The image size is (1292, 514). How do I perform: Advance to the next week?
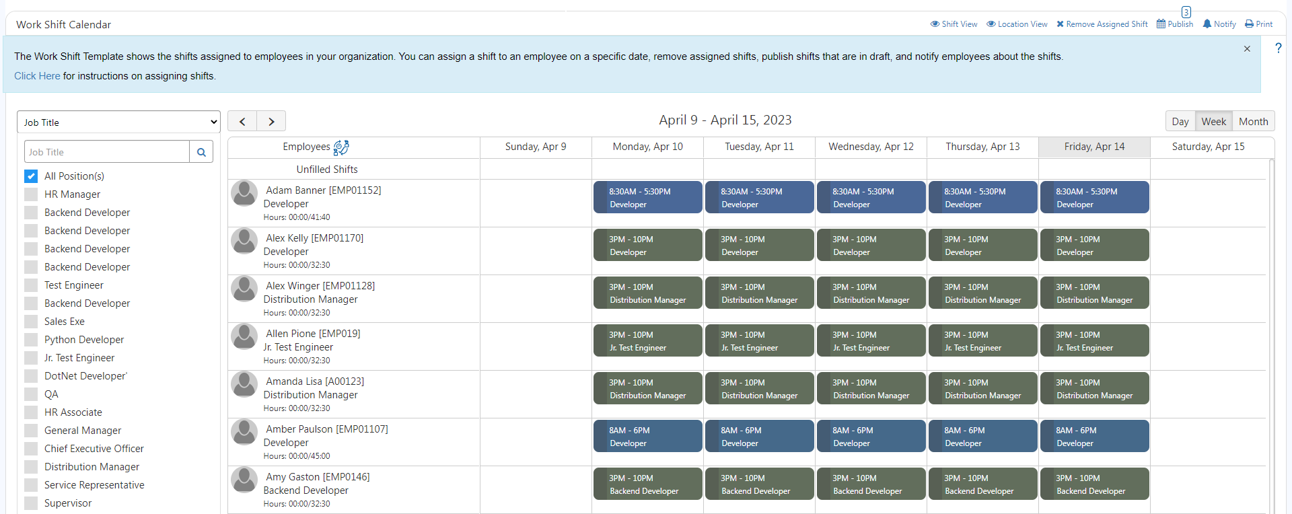[x=271, y=121]
